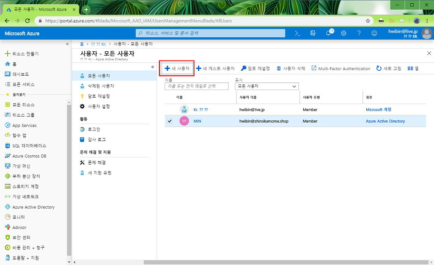This screenshot has height=265, width=434.
Task: Click ?? ?? Kr. breadcrumb link
Action: 98,44
